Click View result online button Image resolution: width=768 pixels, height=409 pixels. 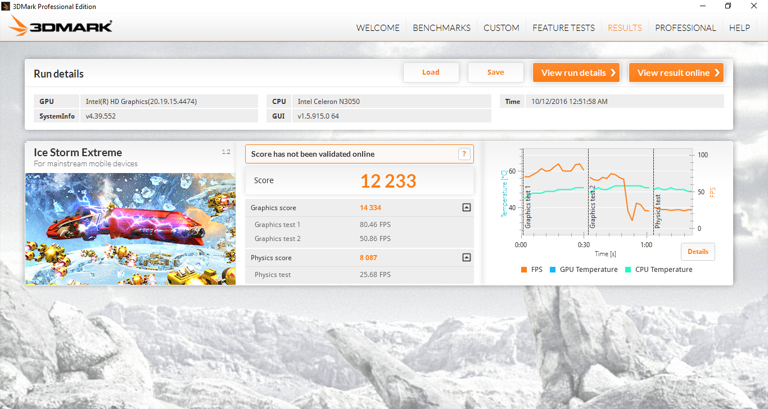pos(676,72)
